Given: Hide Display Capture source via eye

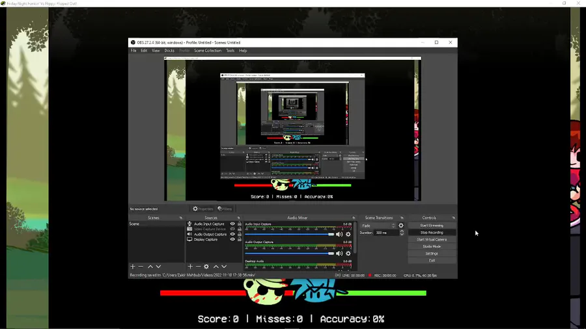Looking at the screenshot, I should click(232, 239).
